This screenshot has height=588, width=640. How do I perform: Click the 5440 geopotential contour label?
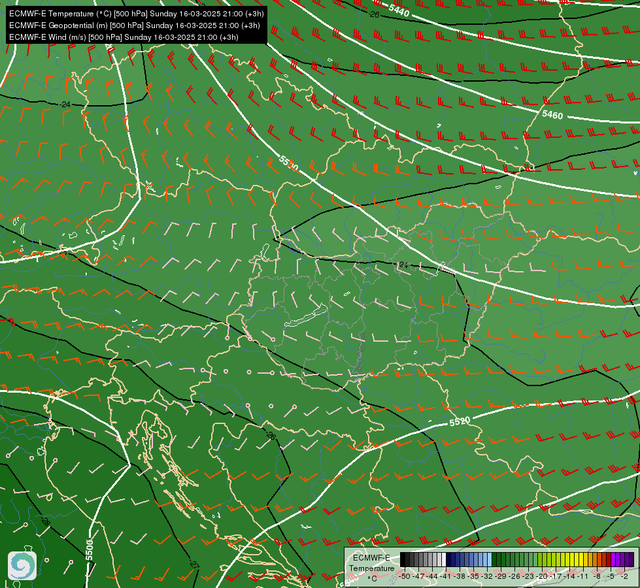click(399, 10)
